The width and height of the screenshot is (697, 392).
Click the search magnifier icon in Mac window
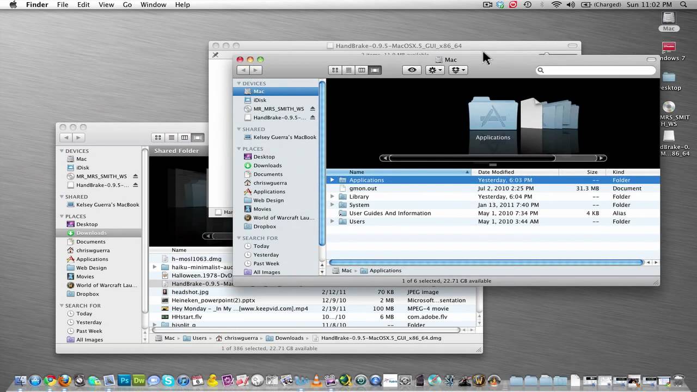(x=541, y=70)
